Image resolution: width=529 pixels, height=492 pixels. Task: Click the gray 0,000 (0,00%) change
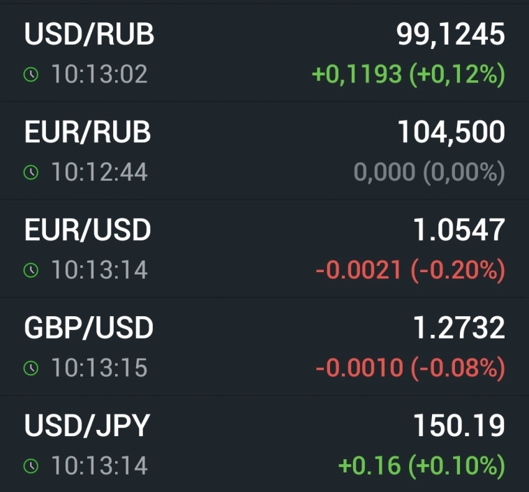(429, 172)
